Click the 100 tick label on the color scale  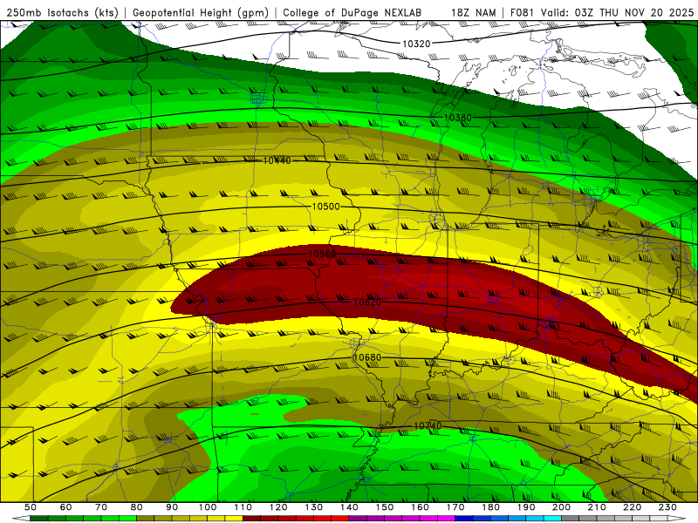(x=208, y=507)
